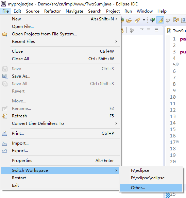Click the grayed-out focus task icon in toolbar
The width and height of the screenshot is (186, 198).
[168, 20]
